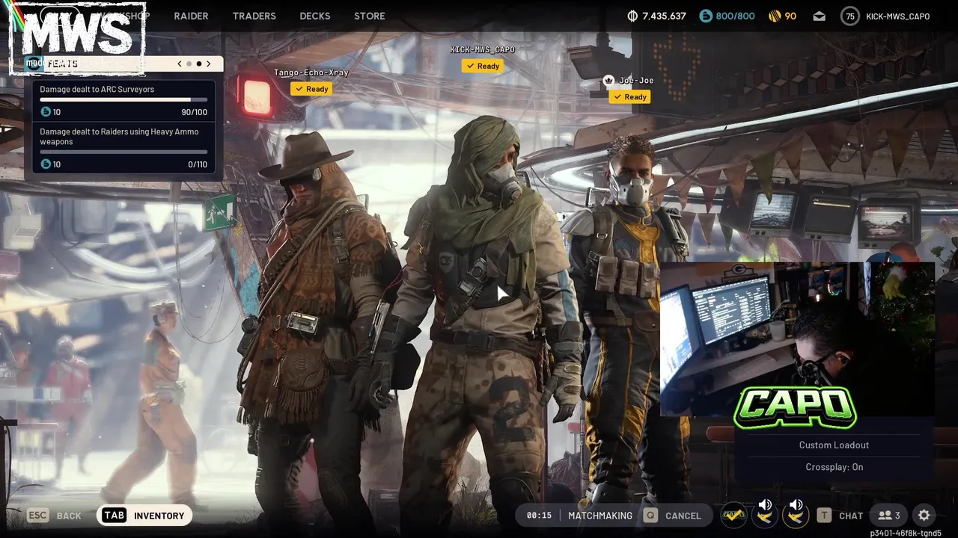Viewport: 958px width, 538px height.
Task: Click the 90/100 progress value
Action: coord(194,112)
